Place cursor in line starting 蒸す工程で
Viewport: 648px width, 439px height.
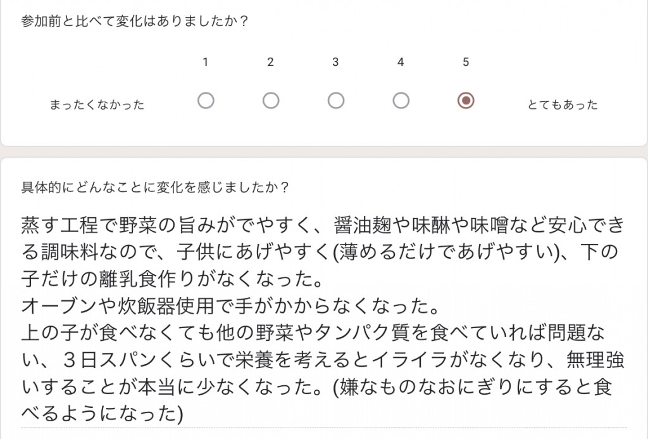323,225
